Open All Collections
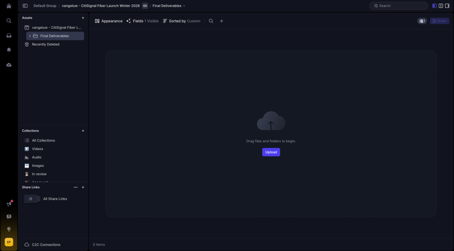 (44, 140)
